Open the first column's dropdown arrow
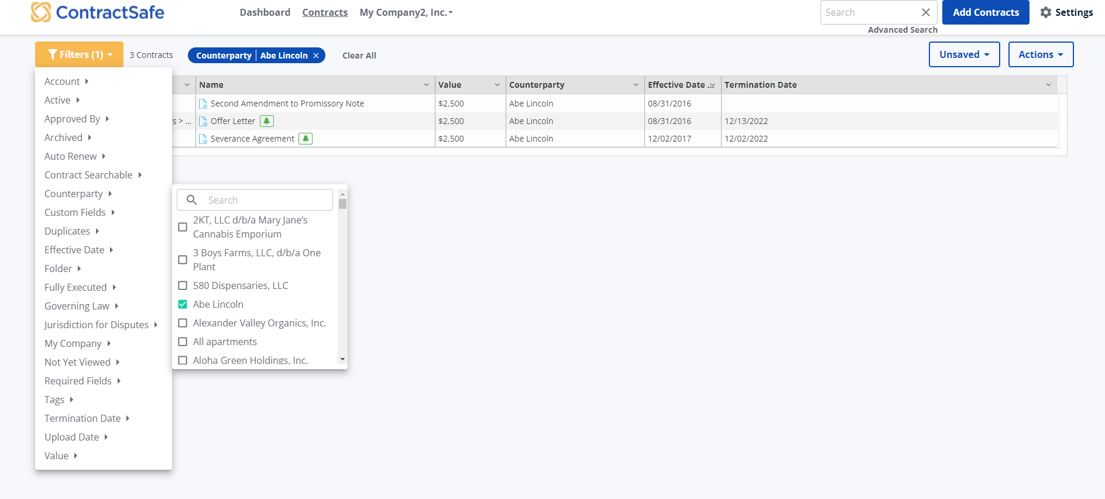The height and width of the screenshot is (499, 1105). [187, 85]
